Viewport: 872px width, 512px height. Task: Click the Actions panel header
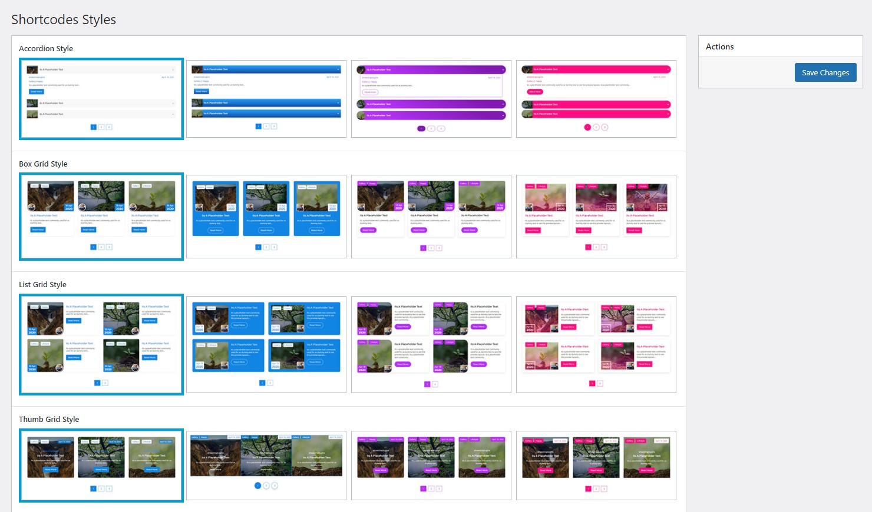coord(719,46)
